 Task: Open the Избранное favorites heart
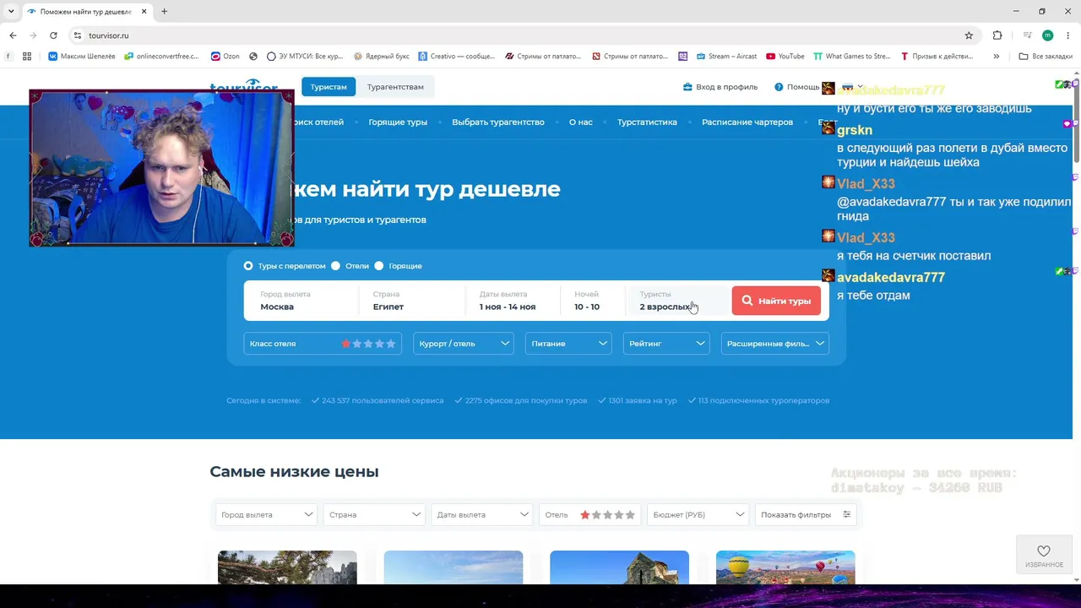point(1044,555)
